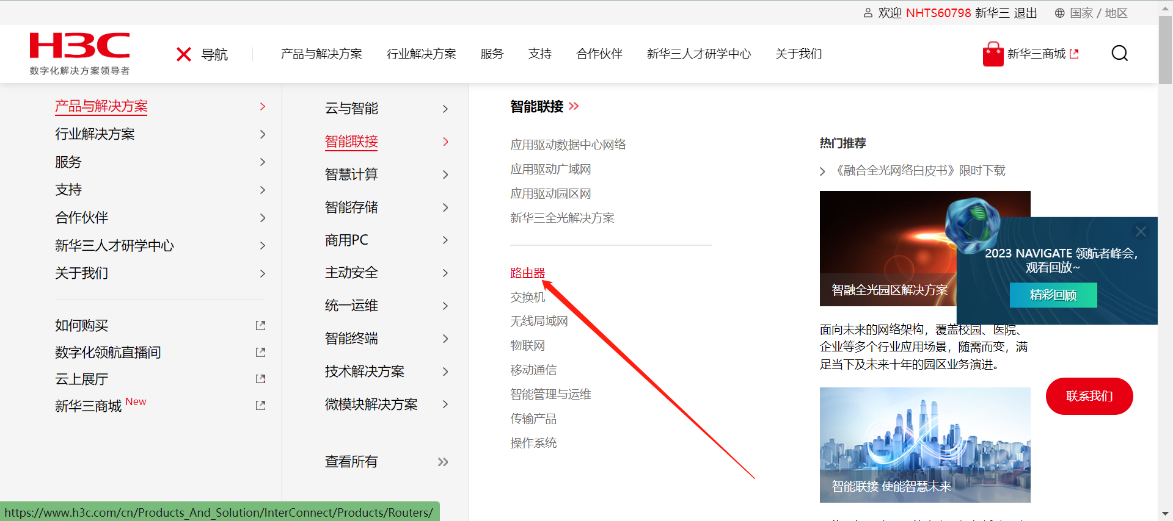Viewport: 1173px width, 521px height.
Task: Expand 行业解决方案 chevron in left menu
Action: (263, 134)
